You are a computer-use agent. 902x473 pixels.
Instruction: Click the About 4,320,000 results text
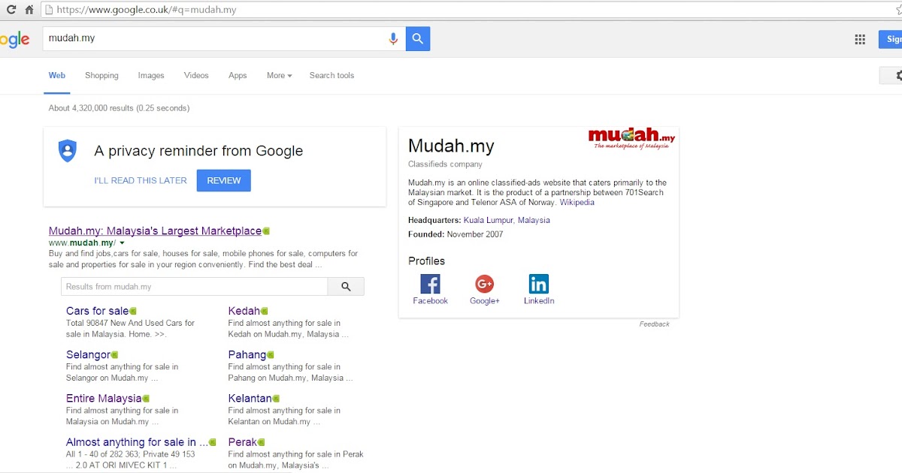(119, 108)
